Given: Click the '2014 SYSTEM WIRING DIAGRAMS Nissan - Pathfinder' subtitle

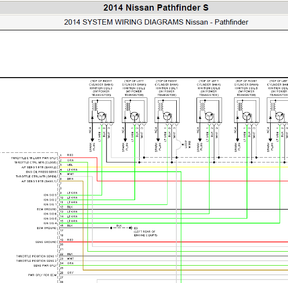Looking at the screenshot, I should coord(156,22).
